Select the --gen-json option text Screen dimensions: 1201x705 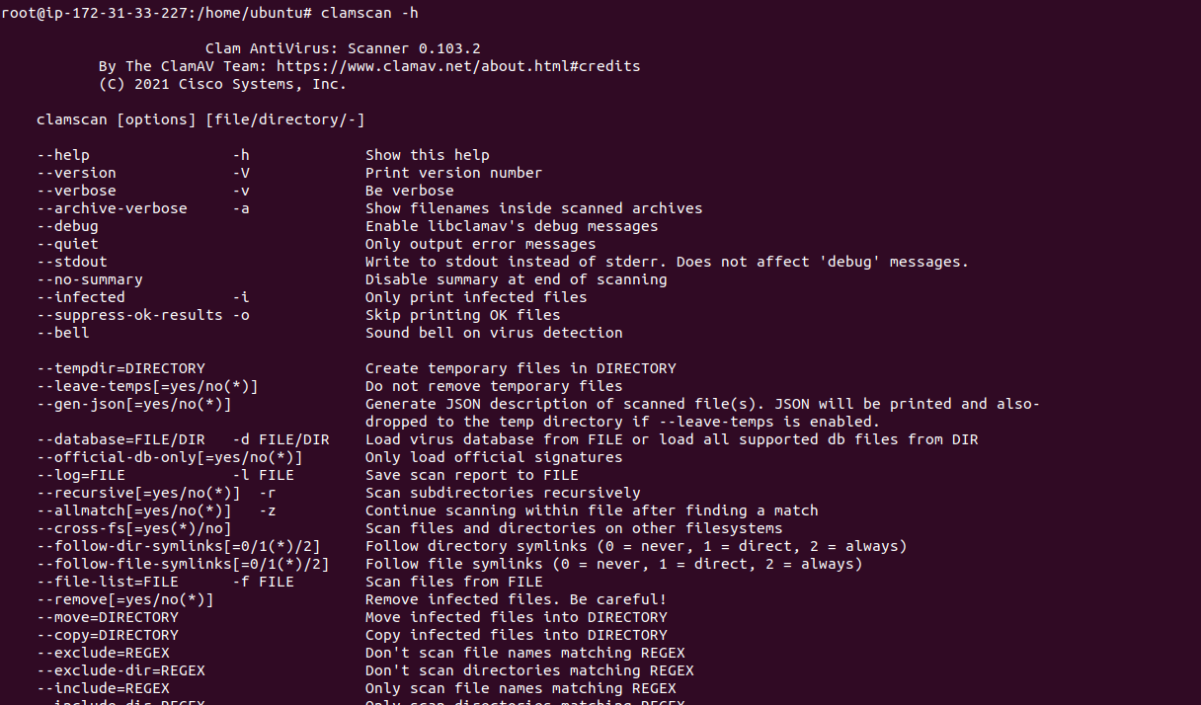134,404
